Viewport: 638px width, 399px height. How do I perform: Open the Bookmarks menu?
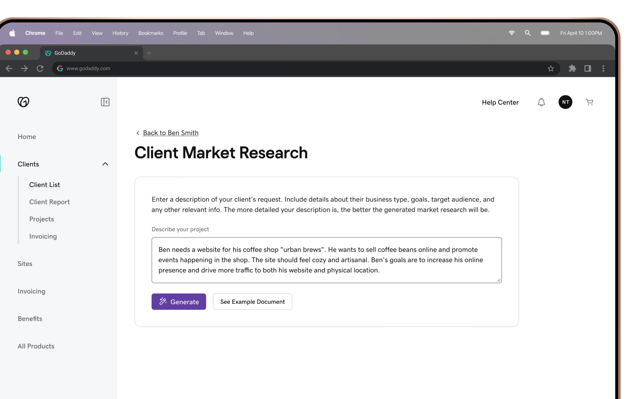pyautogui.click(x=151, y=33)
